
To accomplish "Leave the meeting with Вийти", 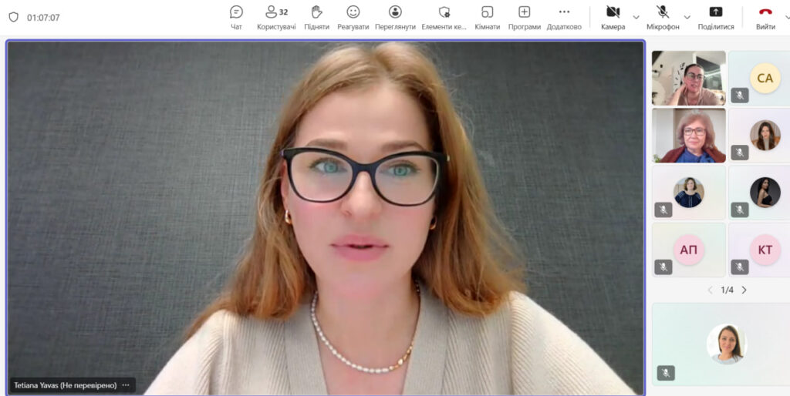I will pos(765,17).
